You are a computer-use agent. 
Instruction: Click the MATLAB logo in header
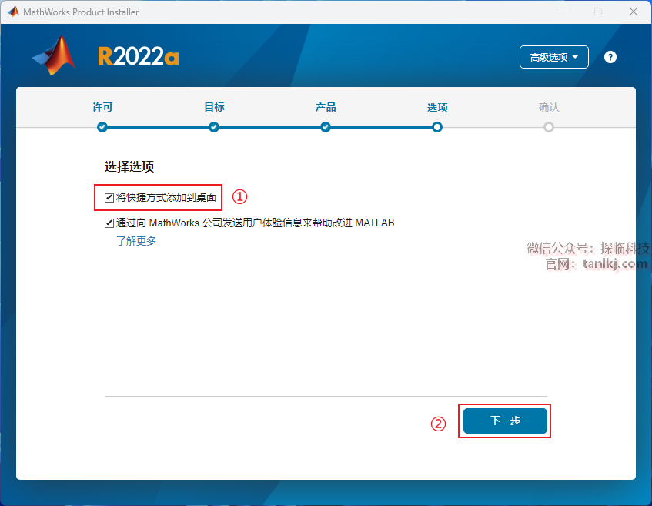[55, 56]
